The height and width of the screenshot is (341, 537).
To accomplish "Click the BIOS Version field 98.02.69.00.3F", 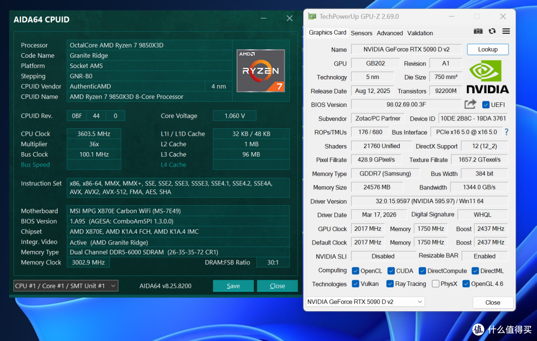I will [406, 104].
